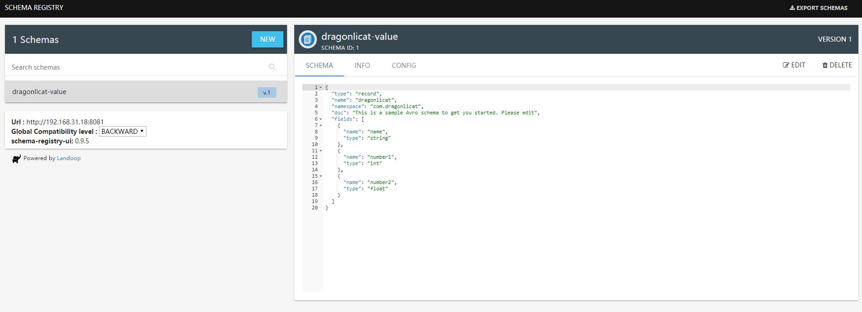Collapse the code block at line 1
Screen dimensions: 862x312
[x=321, y=87]
